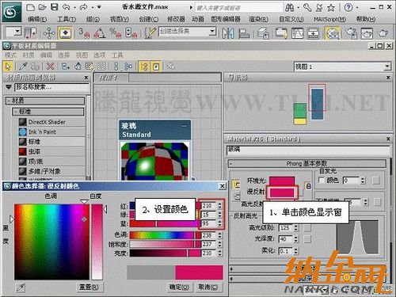Open the MAXScript(M) menu
This screenshot has height=297, width=396.
(x=329, y=19)
